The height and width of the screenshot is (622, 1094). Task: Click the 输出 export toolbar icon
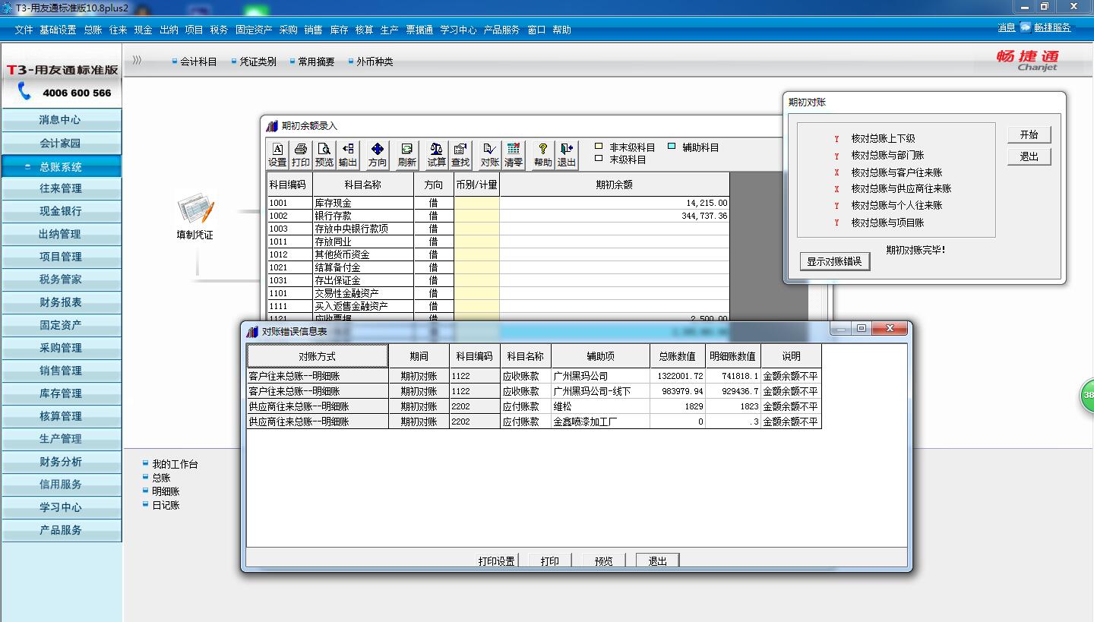point(348,155)
